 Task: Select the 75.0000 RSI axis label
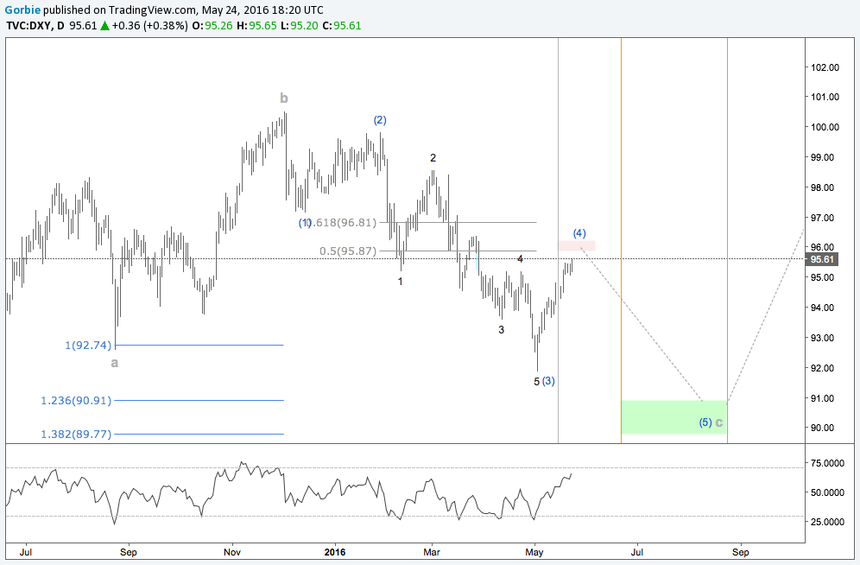click(x=828, y=464)
